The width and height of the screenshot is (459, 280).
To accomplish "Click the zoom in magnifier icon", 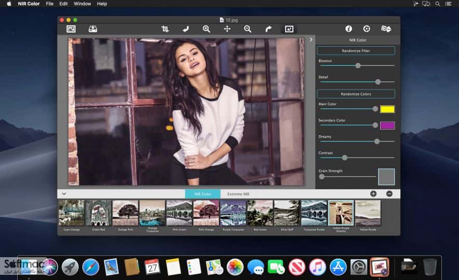I will 206,29.
